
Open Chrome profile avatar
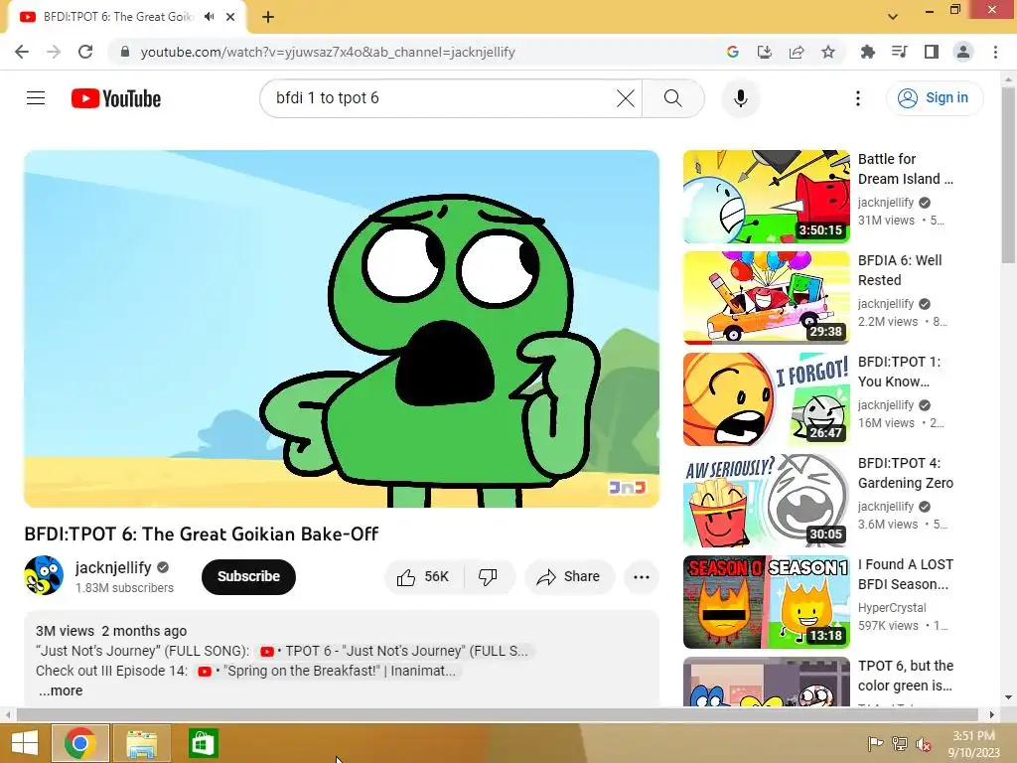pos(963,52)
